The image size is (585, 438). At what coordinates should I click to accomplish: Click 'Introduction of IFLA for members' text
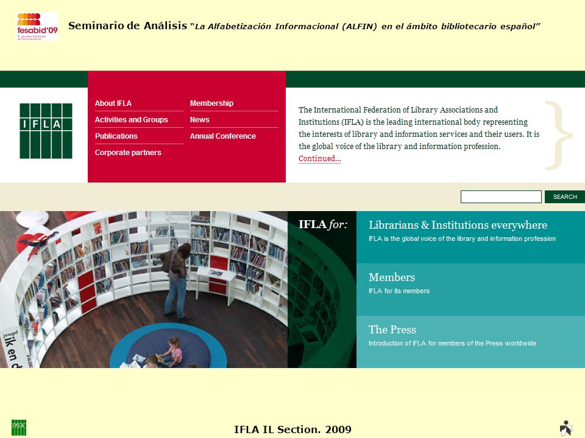(452, 343)
